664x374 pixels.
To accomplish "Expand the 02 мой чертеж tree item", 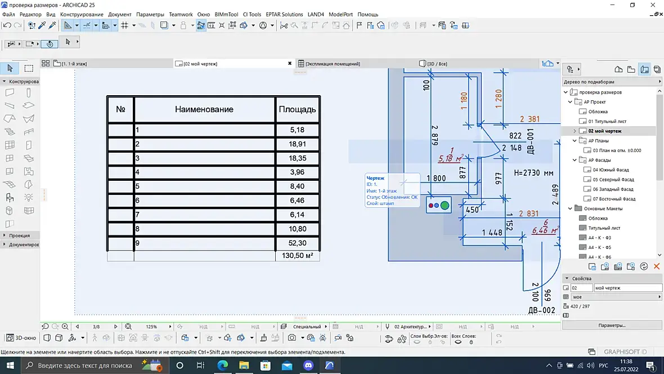I will point(575,131).
